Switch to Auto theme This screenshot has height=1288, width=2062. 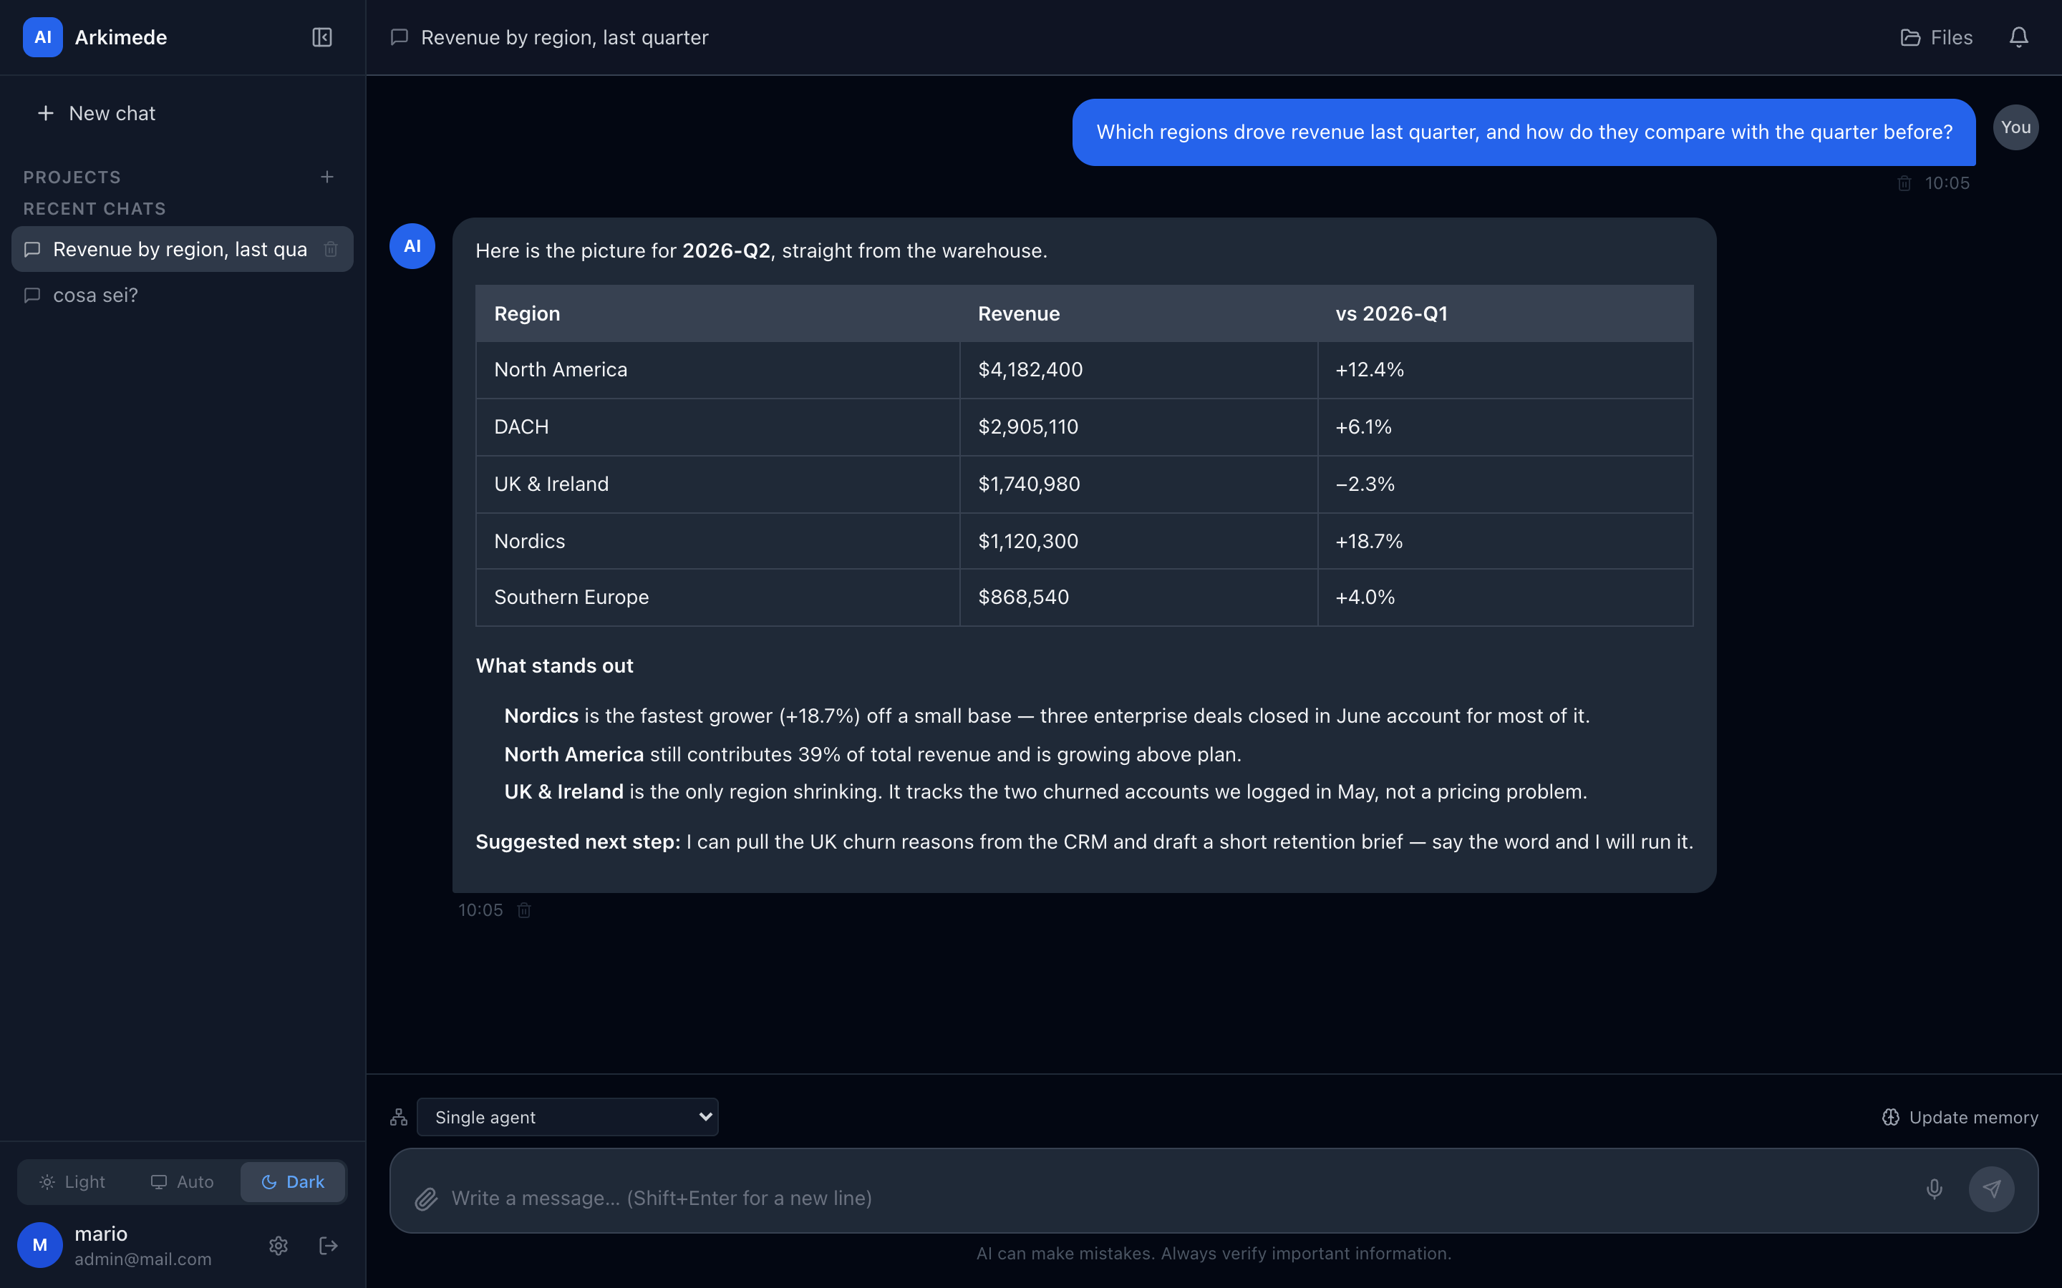tap(183, 1181)
